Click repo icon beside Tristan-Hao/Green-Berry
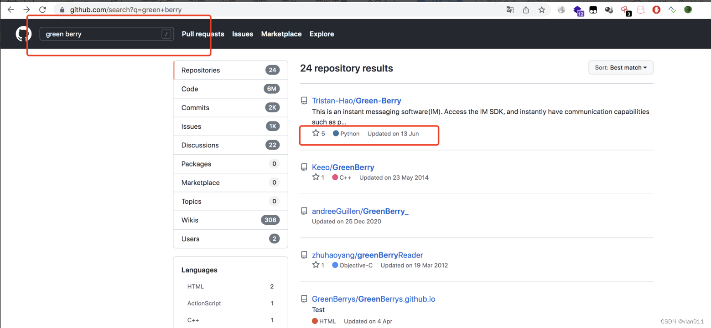 point(304,101)
